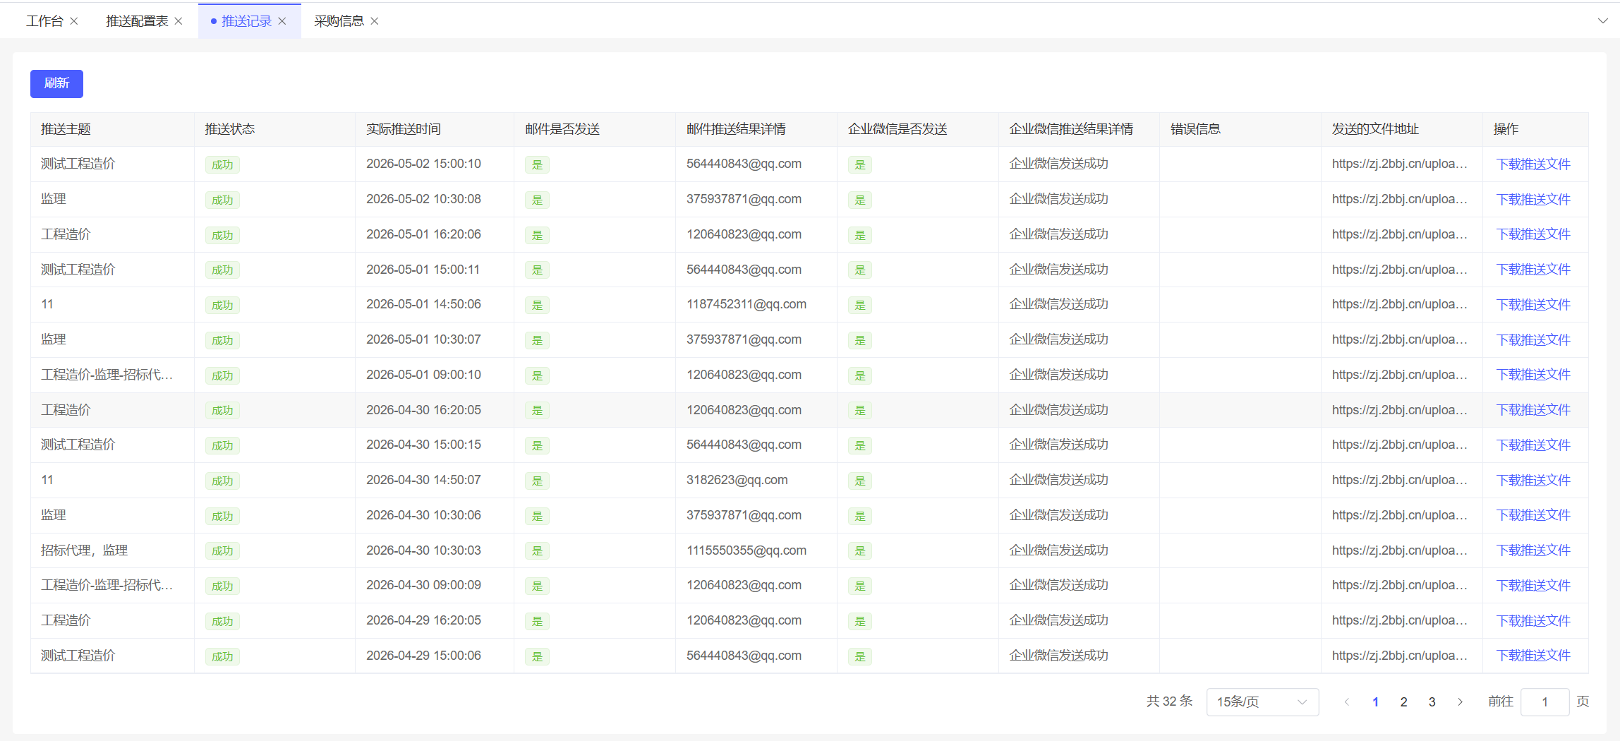The image size is (1620, 741).
Task: Close the 采购信息 tab
Action: tap(375, 21)
